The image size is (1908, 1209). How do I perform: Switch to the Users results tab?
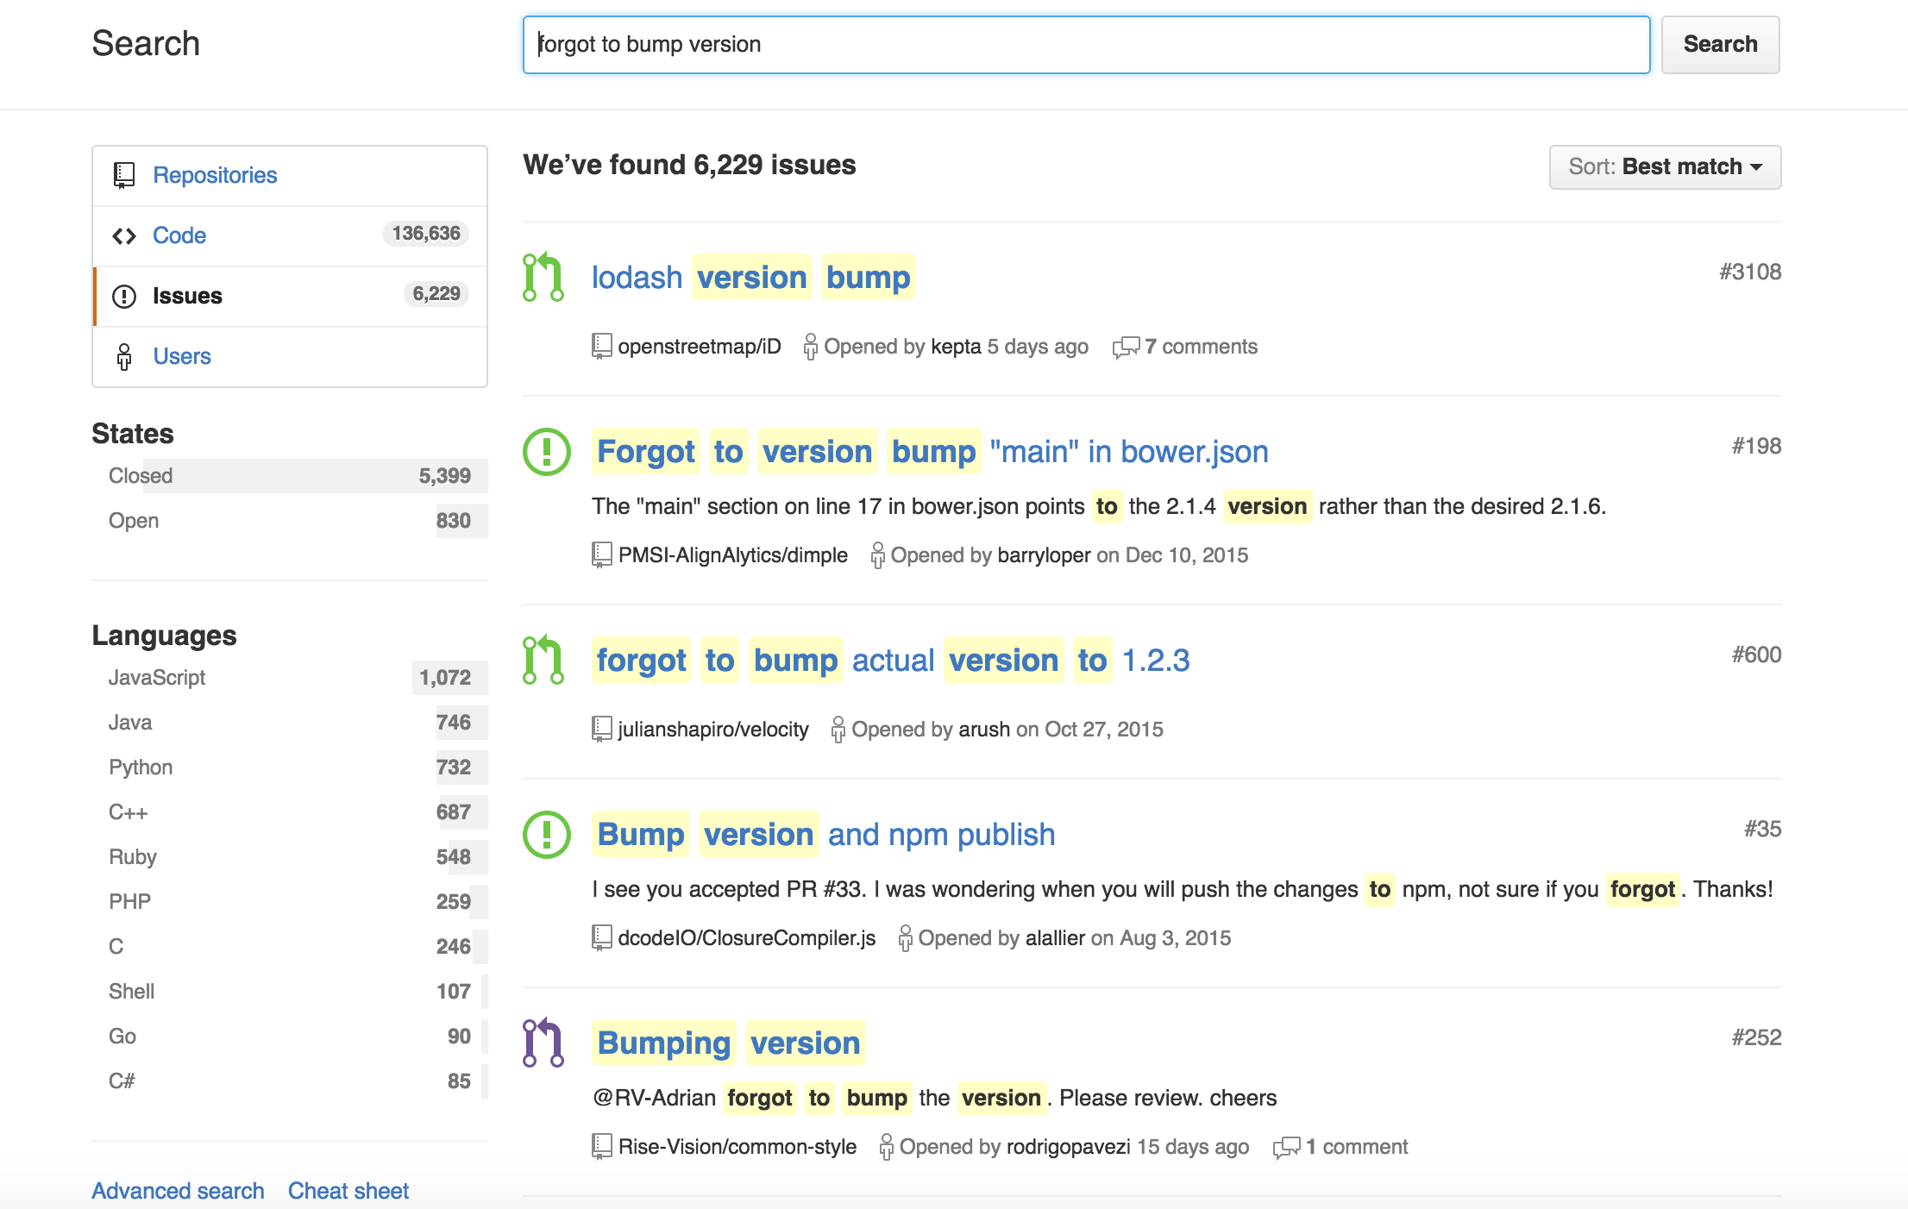point(290,357)
